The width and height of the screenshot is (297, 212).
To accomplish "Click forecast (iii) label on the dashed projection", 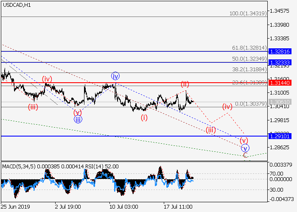I will click(x=211, y=130).
